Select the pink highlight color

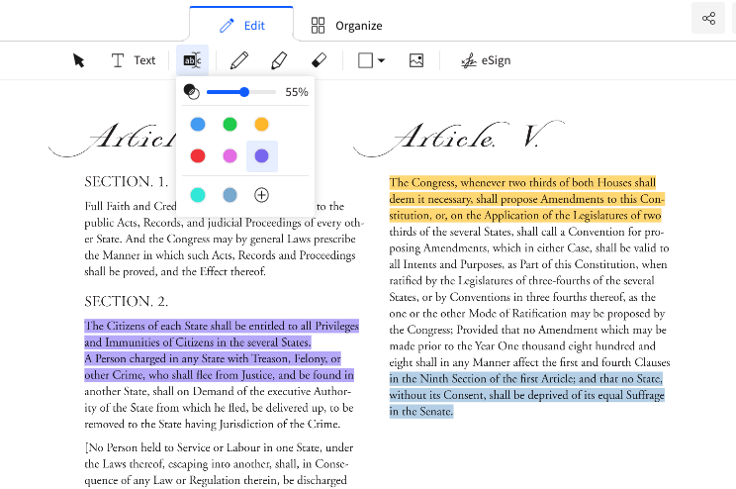click(x=230, y=156)
